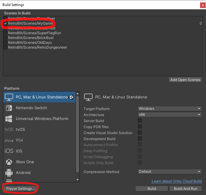Select the Nintendo Switch platform label
This screenshot has width=206, height=195.
point(31,108)
